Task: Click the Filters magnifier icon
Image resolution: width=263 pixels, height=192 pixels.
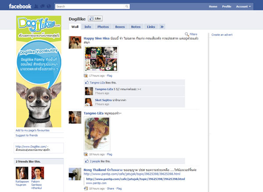Action: (x=187, y=34)
